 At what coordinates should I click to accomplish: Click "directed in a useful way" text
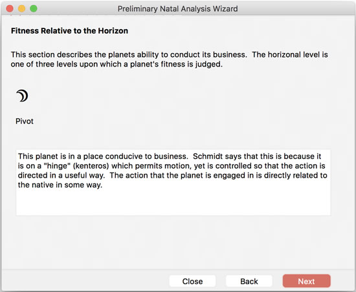(61, 175)
